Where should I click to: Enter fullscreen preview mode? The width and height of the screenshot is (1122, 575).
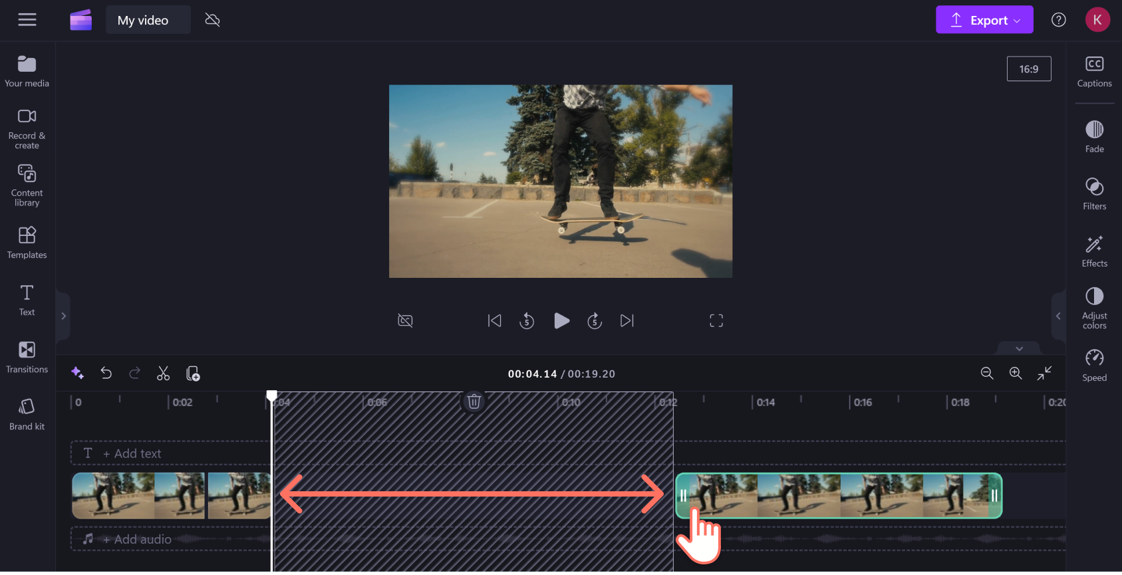[x=716, y=321]
